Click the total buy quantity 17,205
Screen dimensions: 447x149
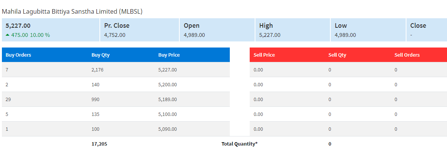pos(99,144)
